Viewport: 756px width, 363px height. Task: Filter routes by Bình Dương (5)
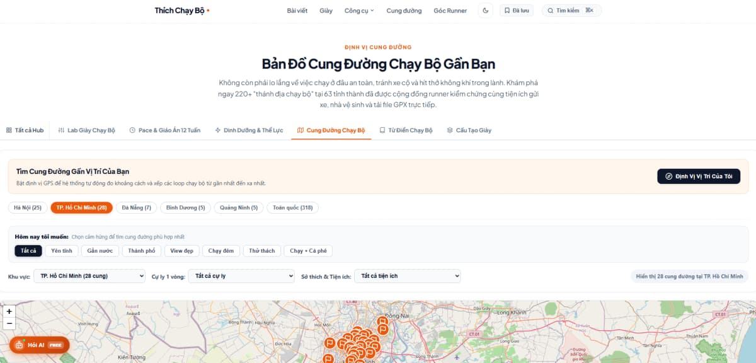pyautogui.click(x=185, y=207)
